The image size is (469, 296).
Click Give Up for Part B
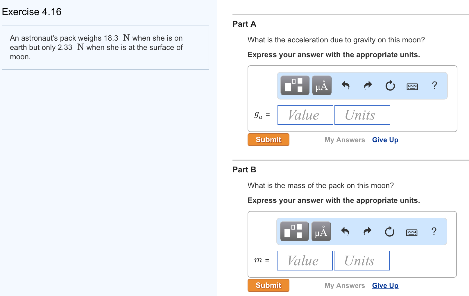coord(385,286)
